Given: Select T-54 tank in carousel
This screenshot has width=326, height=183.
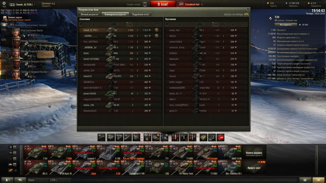Looking at the screenshot, I should tap(35, 152).
